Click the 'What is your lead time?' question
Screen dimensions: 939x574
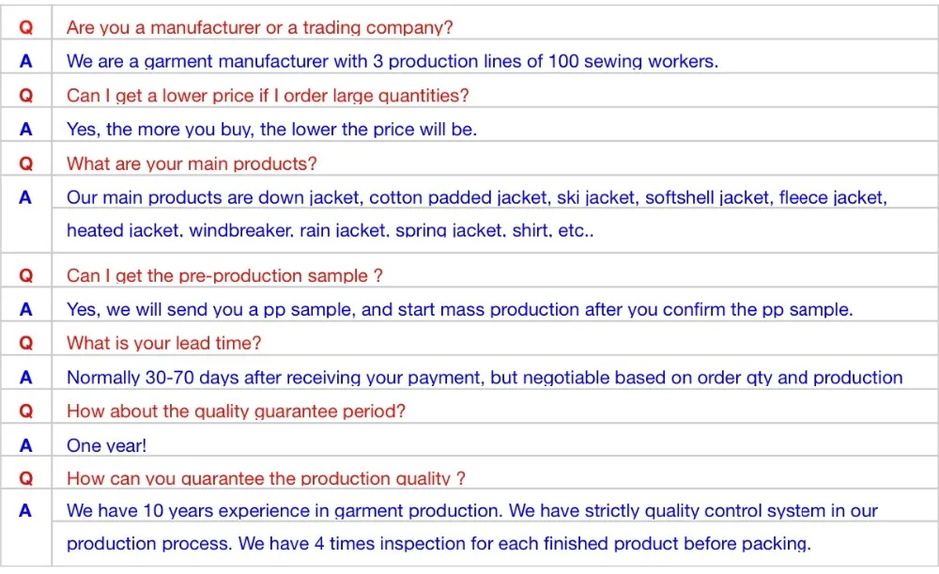tap(164, 343)
